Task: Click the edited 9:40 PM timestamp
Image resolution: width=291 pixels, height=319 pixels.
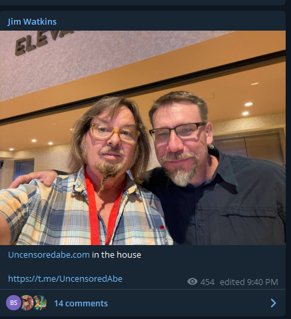Action: pos(249,282)
